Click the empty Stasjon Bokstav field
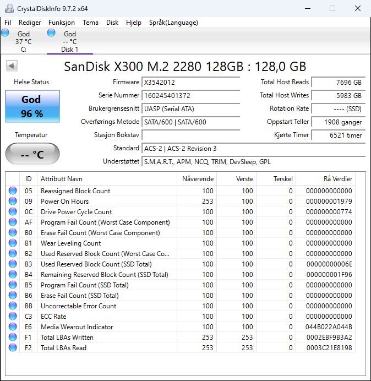The width and height of the screenshot is (371, 381). tap(190, 135)
